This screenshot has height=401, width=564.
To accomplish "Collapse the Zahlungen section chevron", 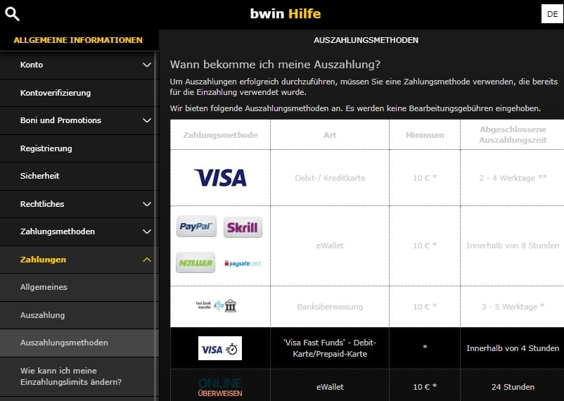I will [147, 260].
